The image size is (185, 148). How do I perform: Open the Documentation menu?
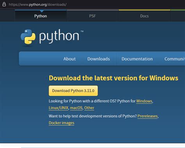tap(137, 59)
